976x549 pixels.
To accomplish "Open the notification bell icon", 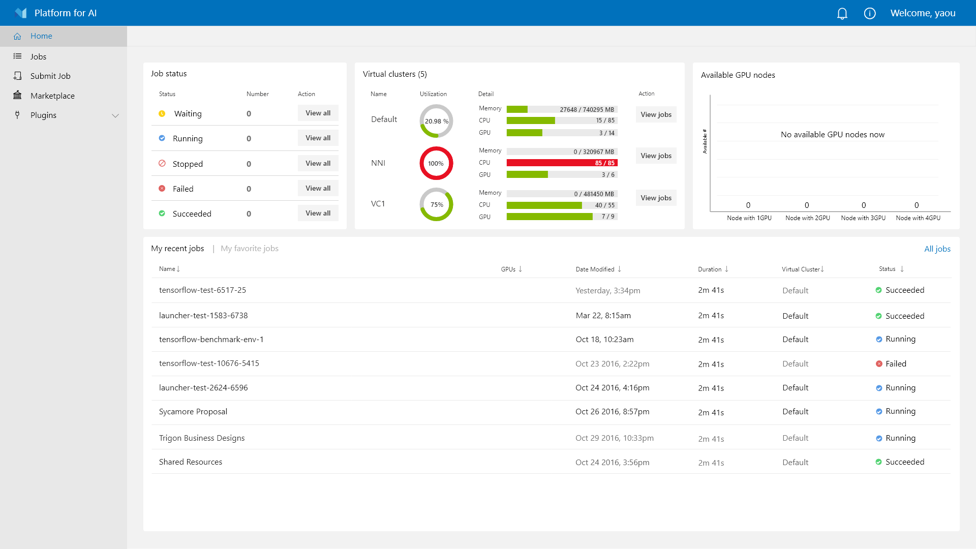I will tap(842, 13).
